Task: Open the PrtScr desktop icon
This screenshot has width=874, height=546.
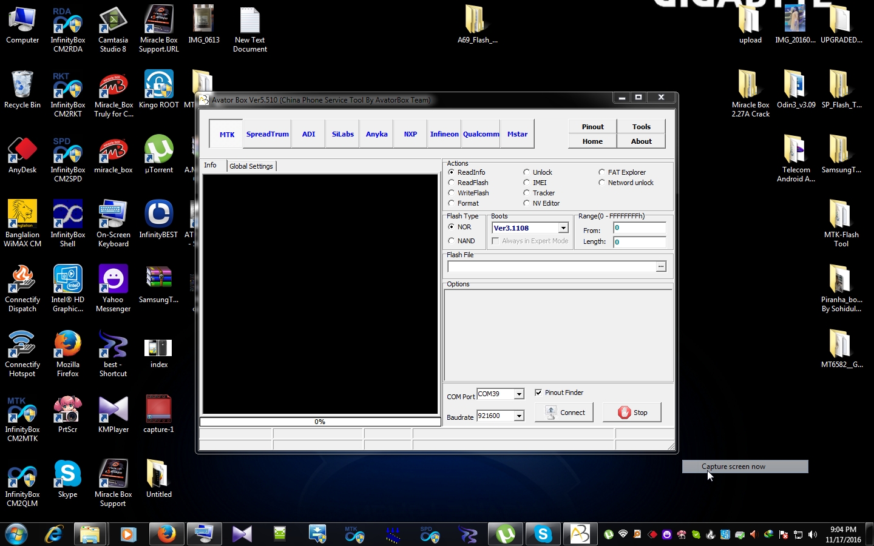Action: 68,414
